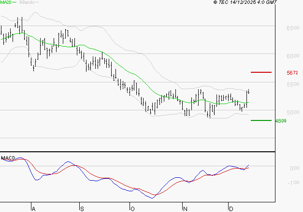Click the BBands legend label

pyautogui.click(x=27, y=2)
